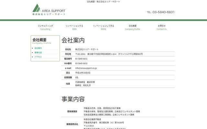Viewport: 207px width, 129px height.
Task: Jump to 会社案内 in sidebar
Action: 38,48
